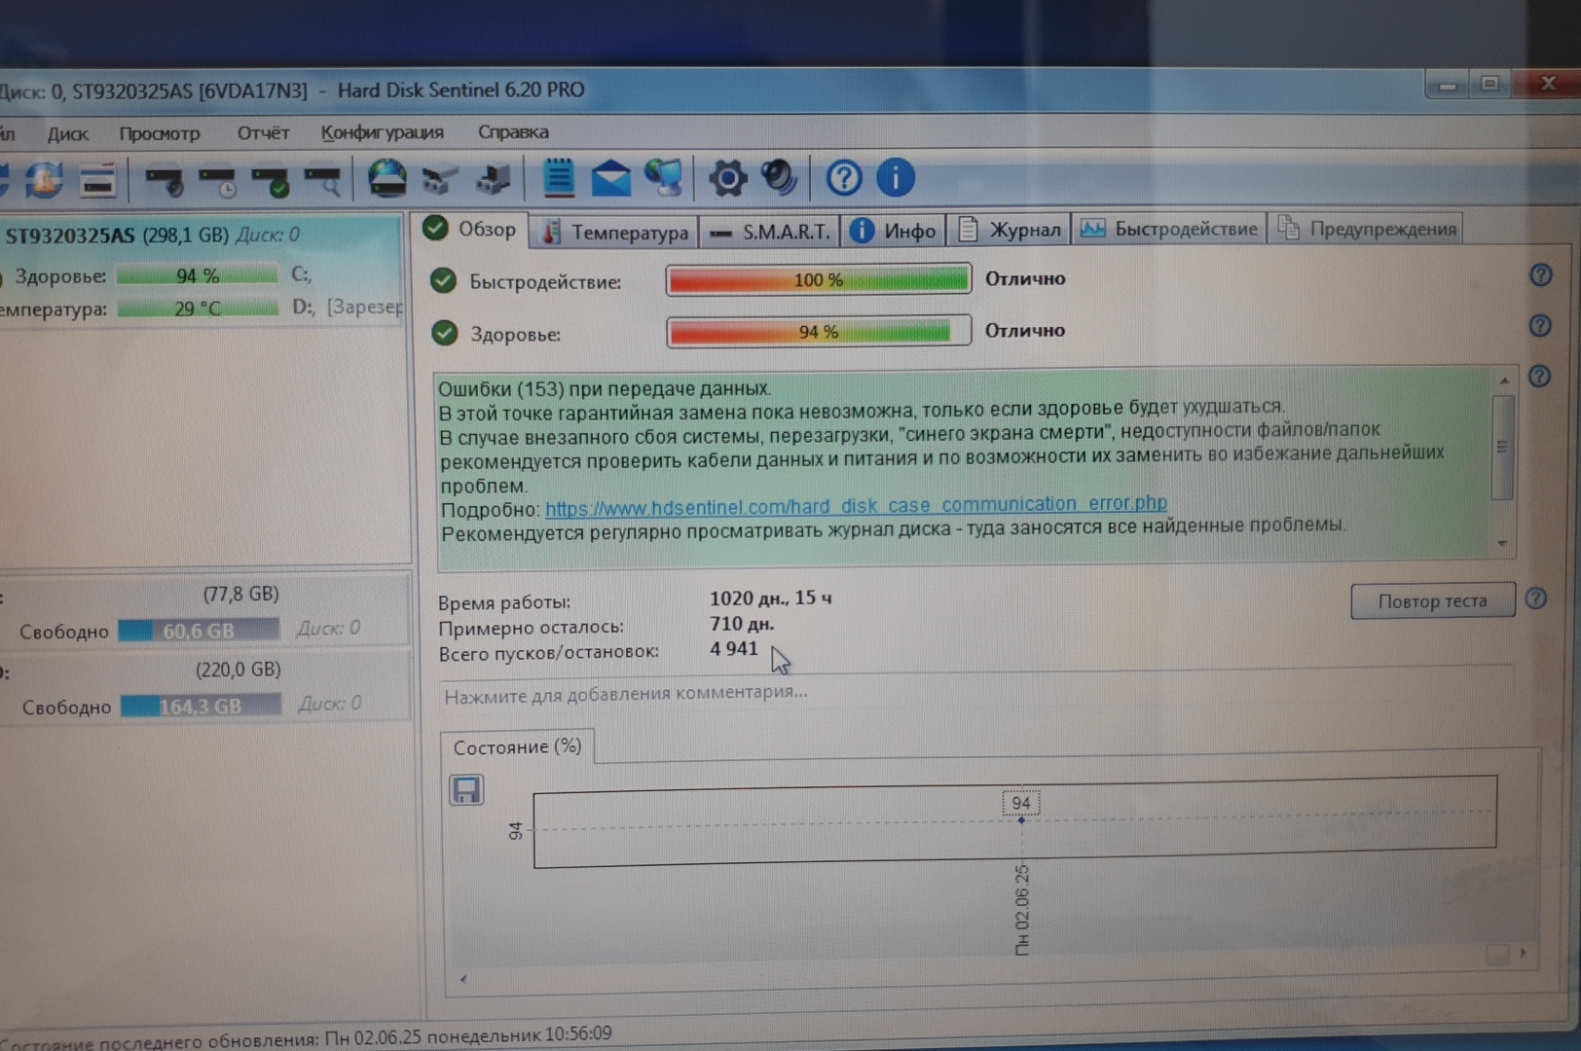Click help icon beside Быстродействие rating
Image resolution: width=1581 pixels, height=1051 pixels.
tap(1540, 275)
